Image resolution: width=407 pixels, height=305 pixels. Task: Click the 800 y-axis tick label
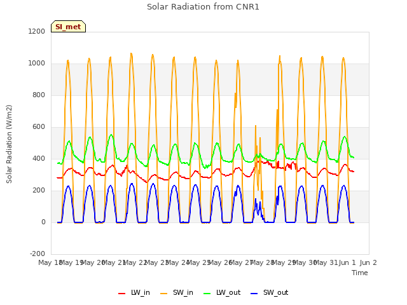[39, 95]
